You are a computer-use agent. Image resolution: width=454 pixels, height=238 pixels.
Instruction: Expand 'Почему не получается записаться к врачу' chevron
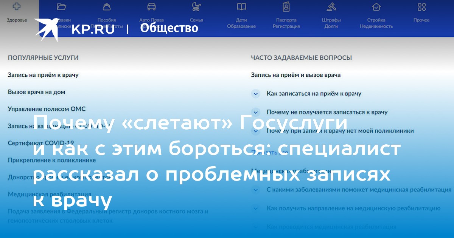click(x=256, y=112)
